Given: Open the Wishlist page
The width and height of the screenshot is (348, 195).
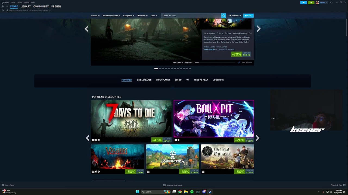Looking at the screenshot, I should click(x=235, y=16).
